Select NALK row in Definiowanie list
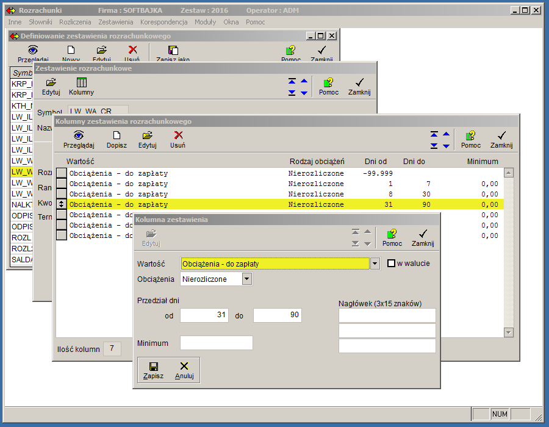Image resolution: width=549 pixels, height=427 pixels. coord(22,205)
